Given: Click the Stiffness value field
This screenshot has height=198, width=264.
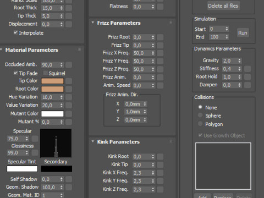Looking at the screenshot, I should 230,69.
